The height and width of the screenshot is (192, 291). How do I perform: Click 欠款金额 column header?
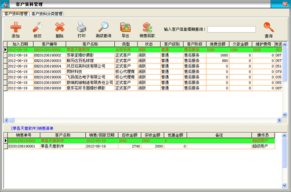241,44
